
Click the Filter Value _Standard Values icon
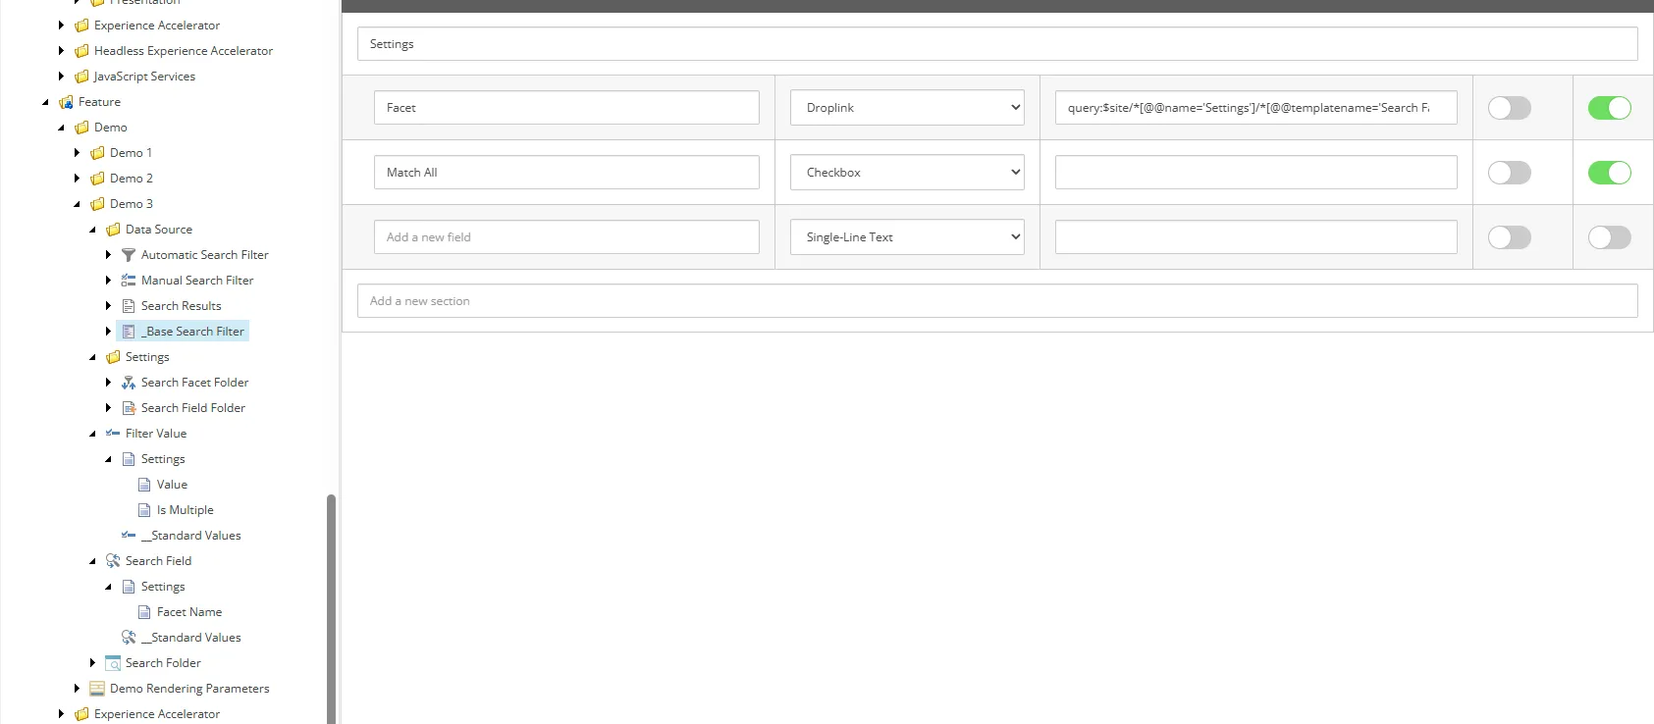coord(129,536)
